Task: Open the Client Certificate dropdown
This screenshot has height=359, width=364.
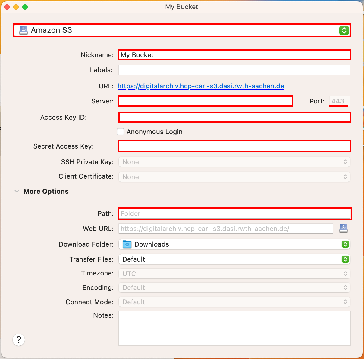Action: [234, 177]
